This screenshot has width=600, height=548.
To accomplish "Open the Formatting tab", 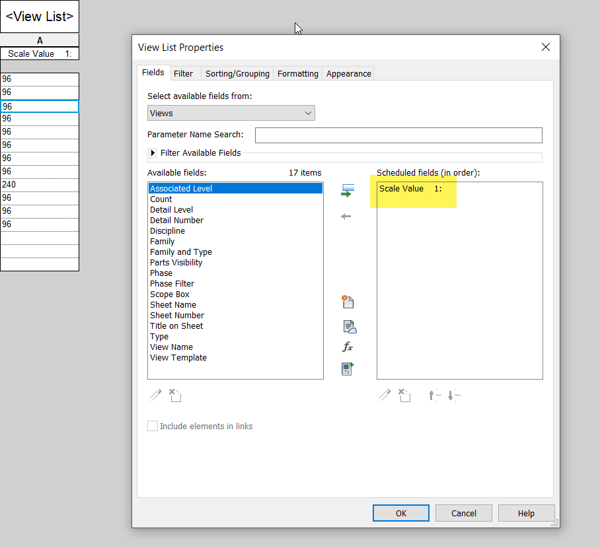I will [x=297, y=73].
